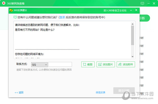Click the 提交问题 submit button
The height and width of the screenshot is (104, 158).
(x=124, y=91)
